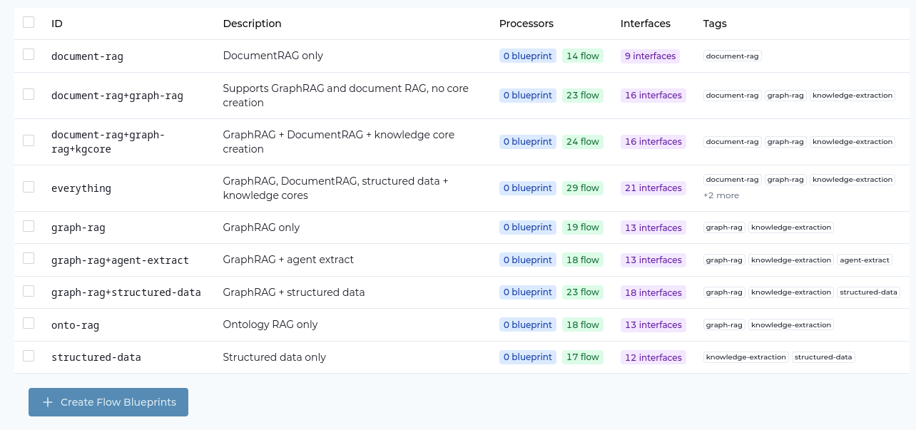The width and height of the screenshot is (916, 430).
Task: Click the '29 flow' badge
Action: click(x=582, y=188)
